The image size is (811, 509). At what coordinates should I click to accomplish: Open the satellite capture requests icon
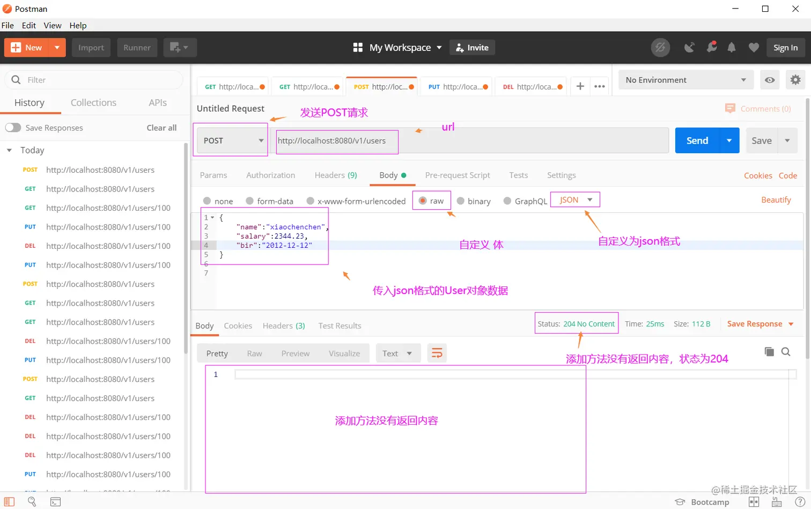click(690, 48)
